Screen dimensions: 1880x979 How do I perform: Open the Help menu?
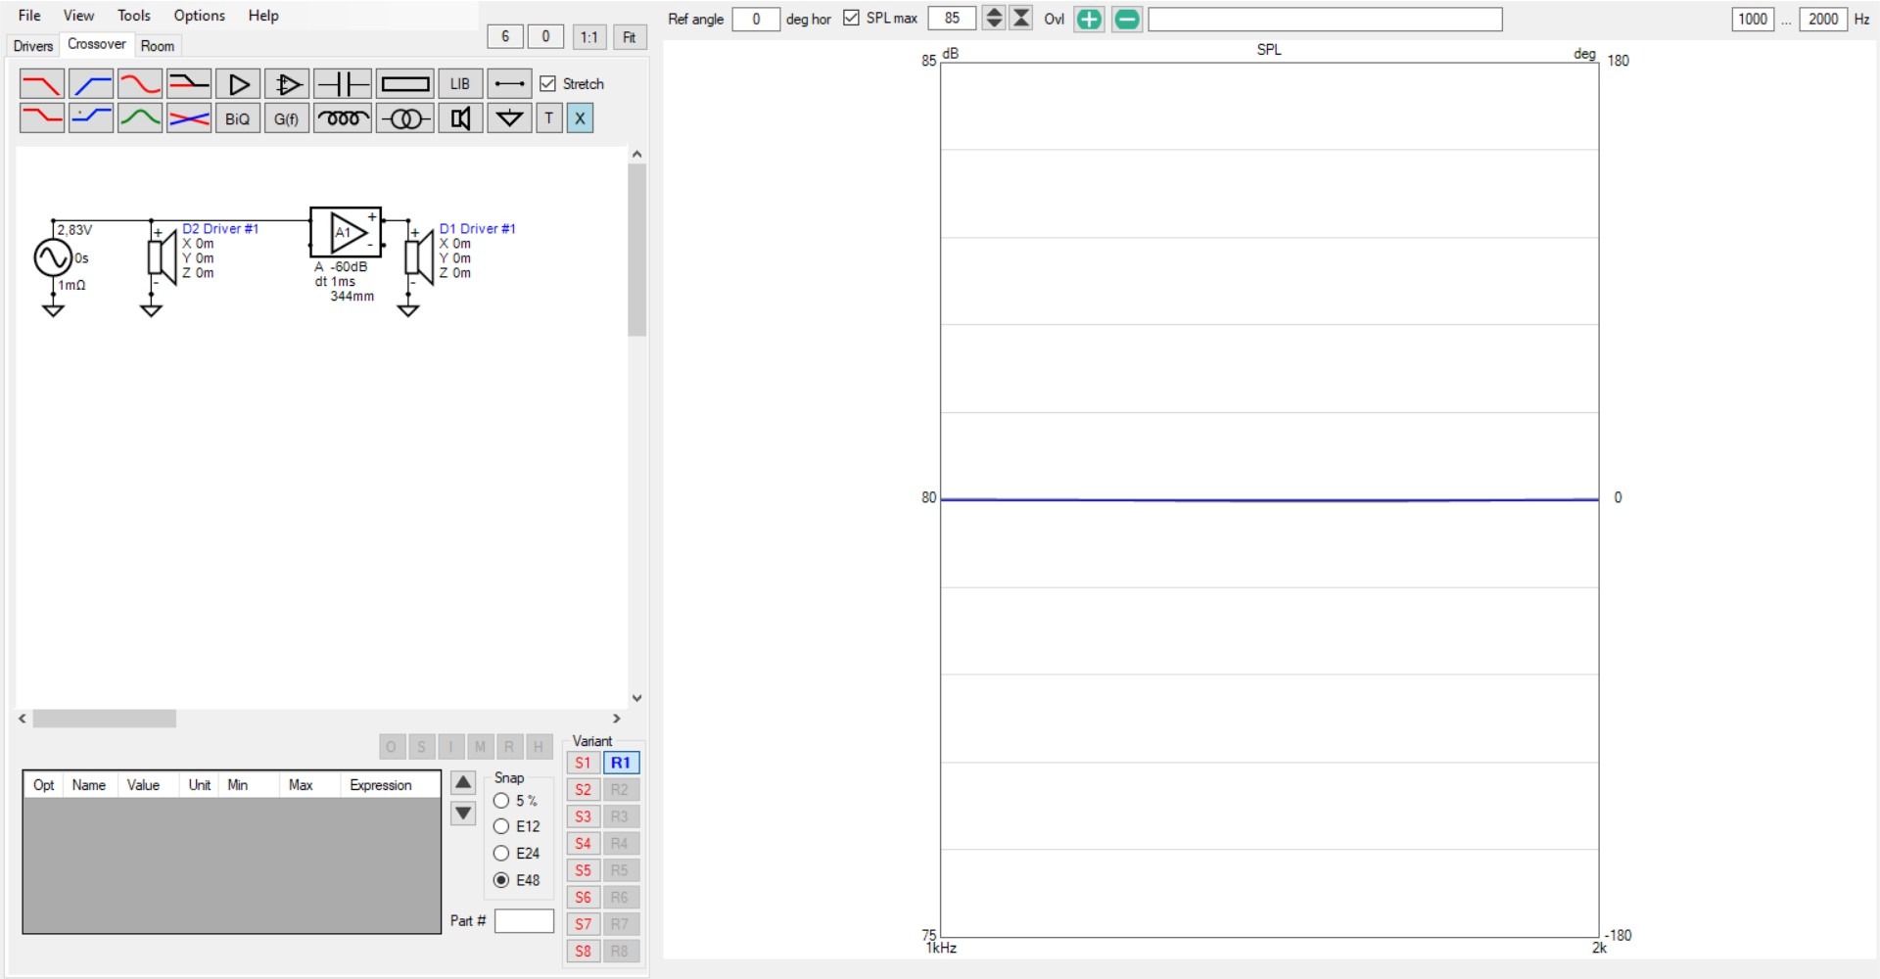click(263, 16)
